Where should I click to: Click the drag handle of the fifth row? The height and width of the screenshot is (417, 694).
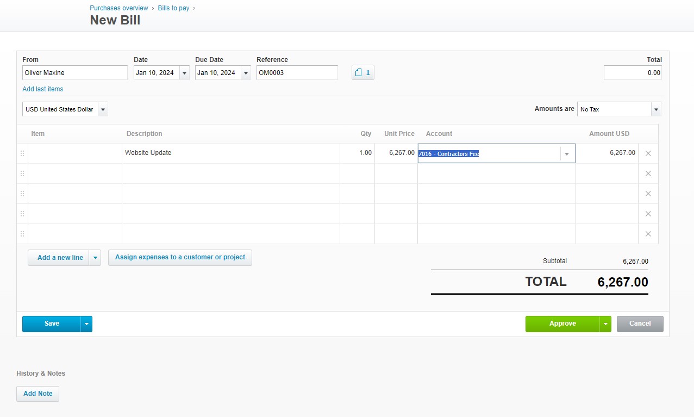[x=22, y=234]
